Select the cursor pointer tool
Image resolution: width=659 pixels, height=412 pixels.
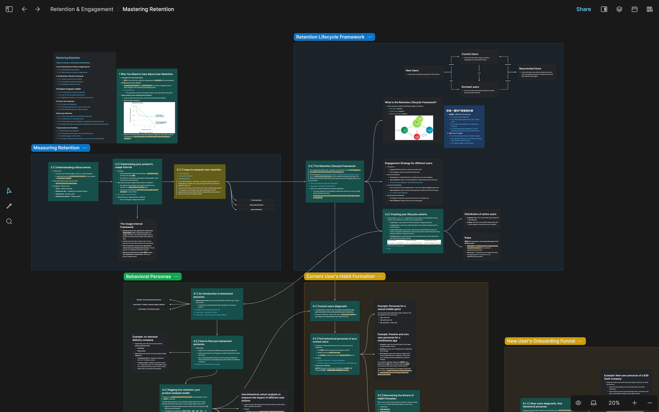click(9, 191)
